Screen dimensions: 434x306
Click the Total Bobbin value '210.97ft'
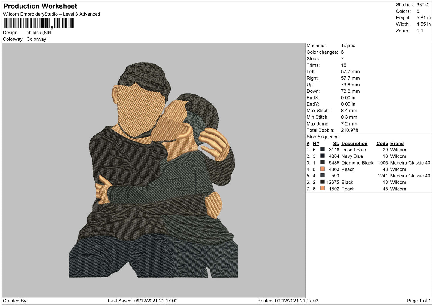pos(350,130)
